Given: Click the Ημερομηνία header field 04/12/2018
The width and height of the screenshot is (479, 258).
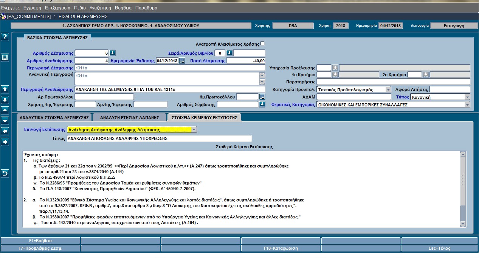Looking at the screenshot, I should pyautogui.click(x=391, y=26).
